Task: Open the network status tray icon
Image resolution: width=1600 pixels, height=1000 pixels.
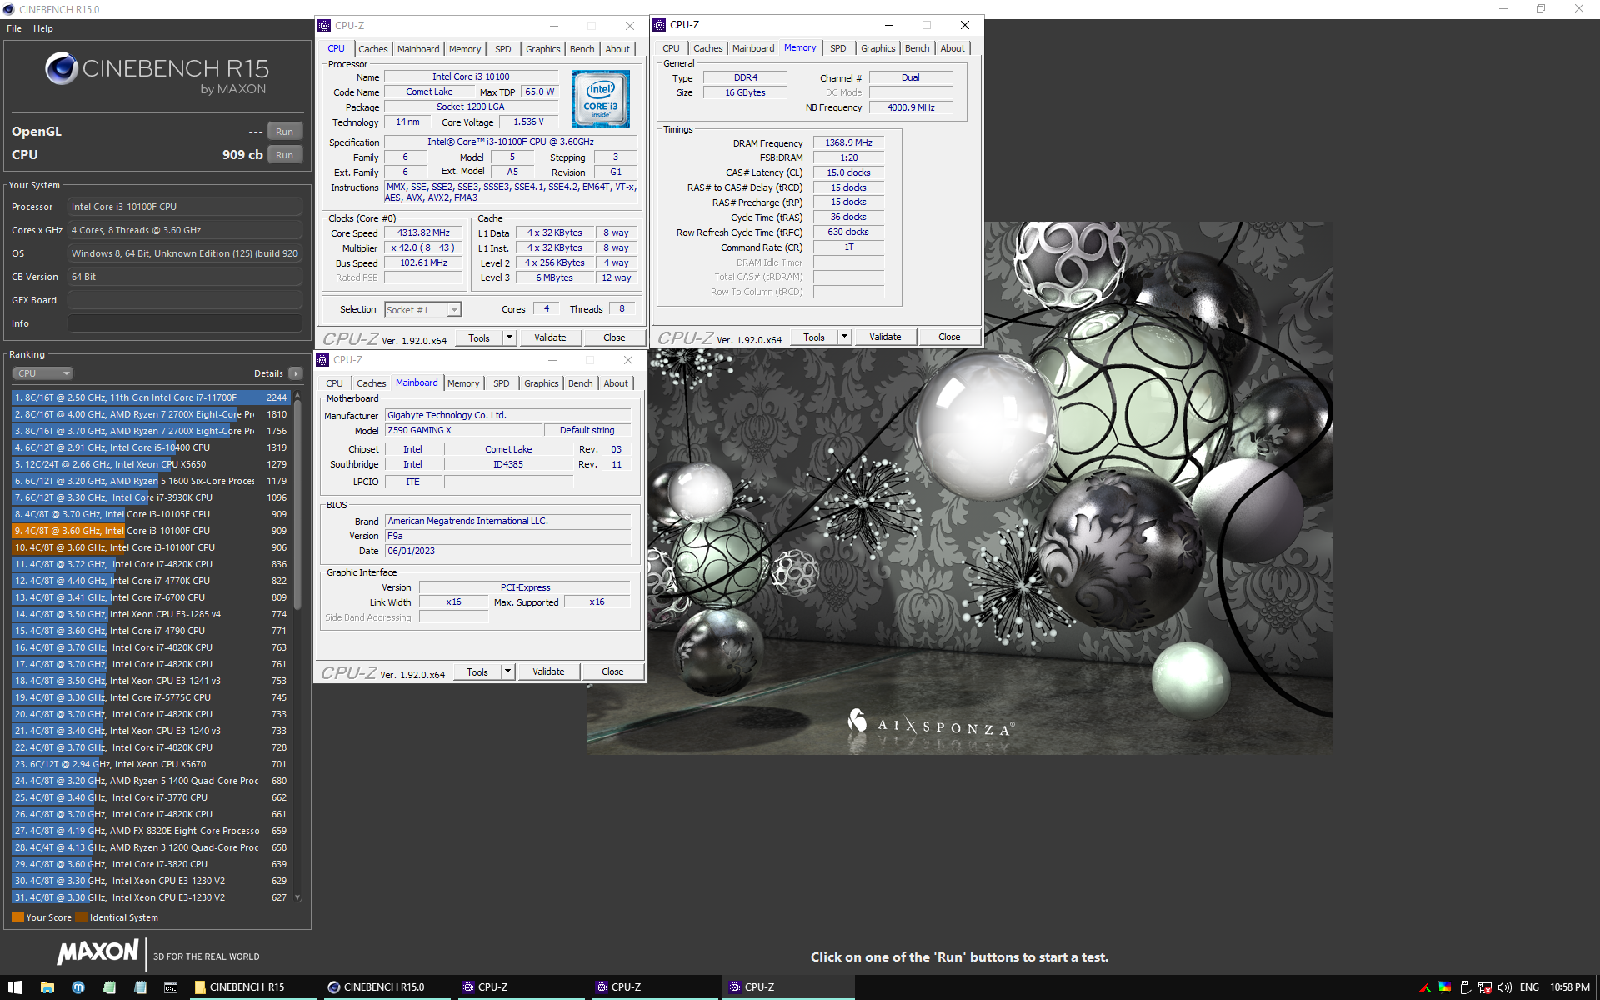Action: pyautogui.click(x=1485, y=987)
